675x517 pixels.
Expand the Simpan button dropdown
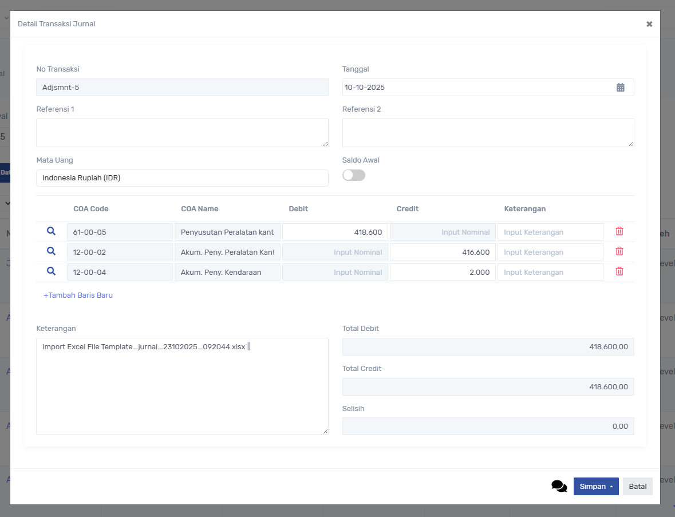(611, 487)
